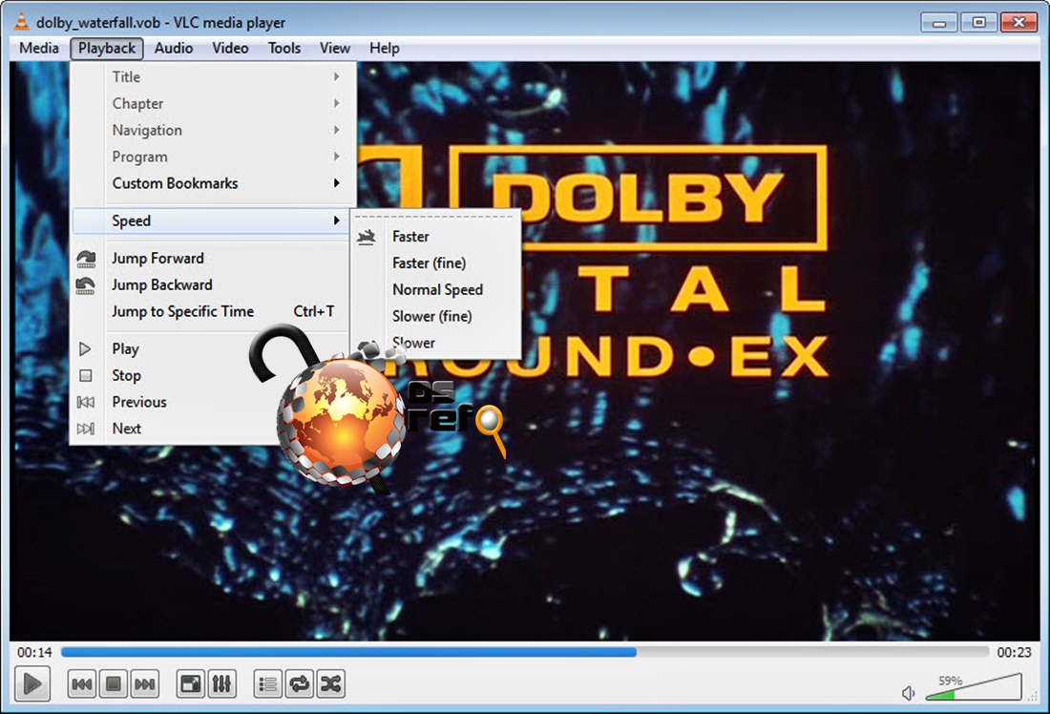Toggle fullscreen video icon
This screenshot has width=1050, height=714.
190,683
